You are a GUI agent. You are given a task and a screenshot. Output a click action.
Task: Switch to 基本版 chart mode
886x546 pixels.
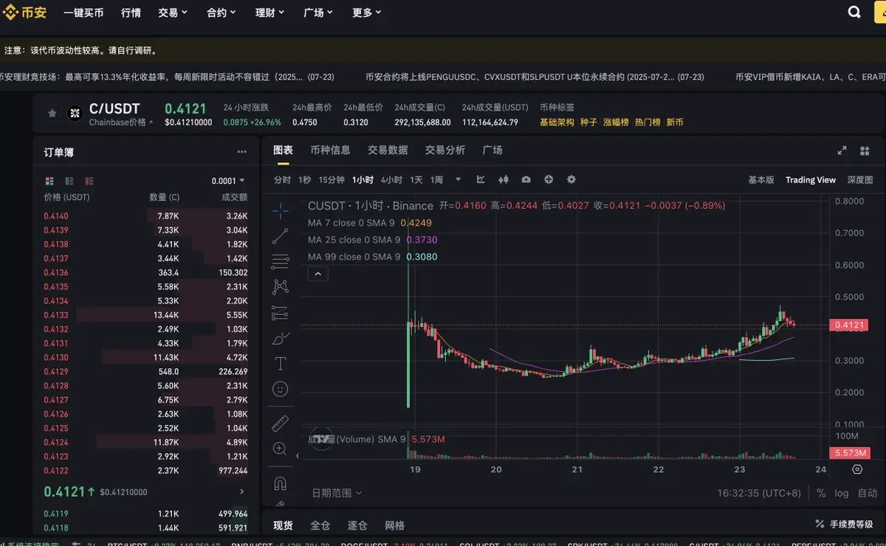(x=761, y=179)
